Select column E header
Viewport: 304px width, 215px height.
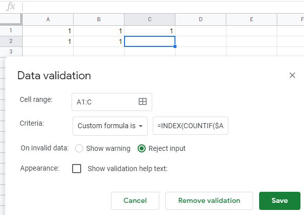pos(252,19)
